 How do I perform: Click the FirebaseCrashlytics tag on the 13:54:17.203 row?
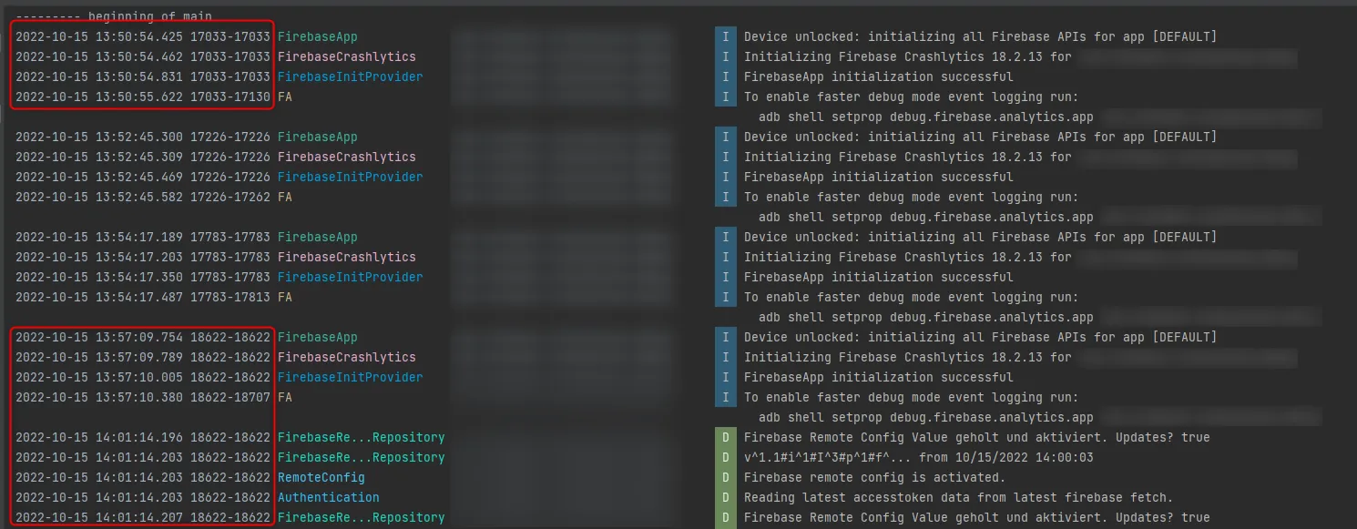pyautogui.click(x=346, y=258)
